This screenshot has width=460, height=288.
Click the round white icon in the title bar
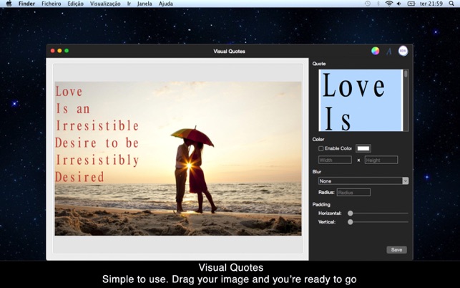click(403, 51)
